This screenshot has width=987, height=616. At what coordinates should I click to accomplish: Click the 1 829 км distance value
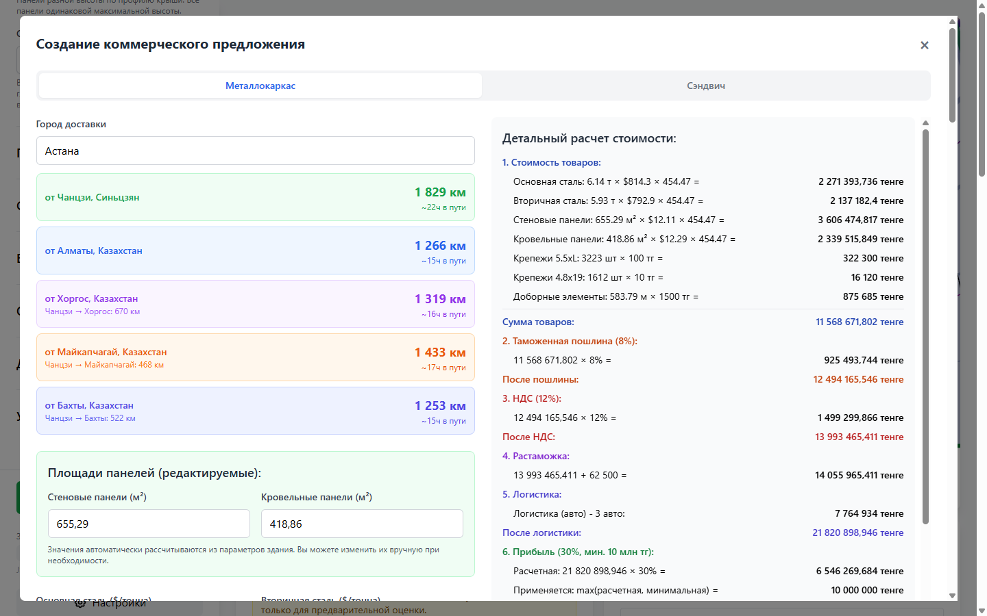440,192
